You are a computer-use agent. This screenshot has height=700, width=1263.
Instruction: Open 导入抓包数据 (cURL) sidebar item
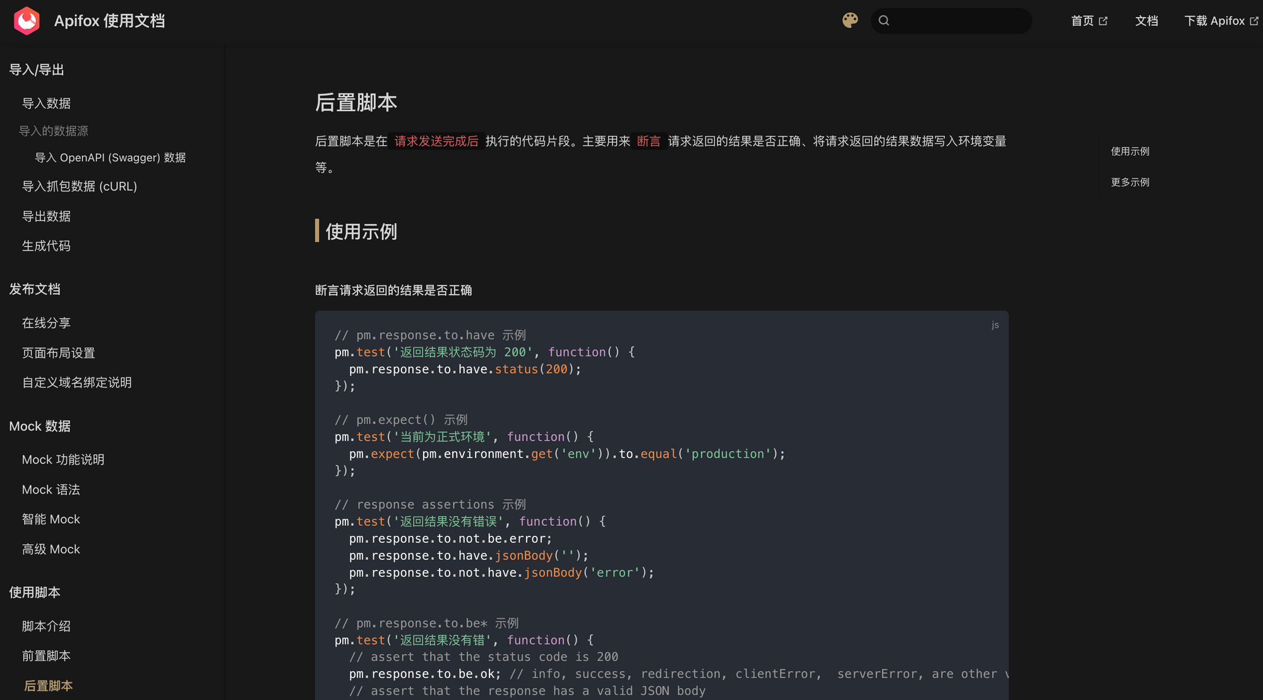pos(80,186)
